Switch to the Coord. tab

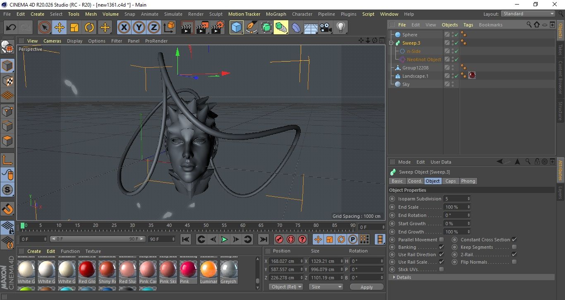[x=415, y=181]
